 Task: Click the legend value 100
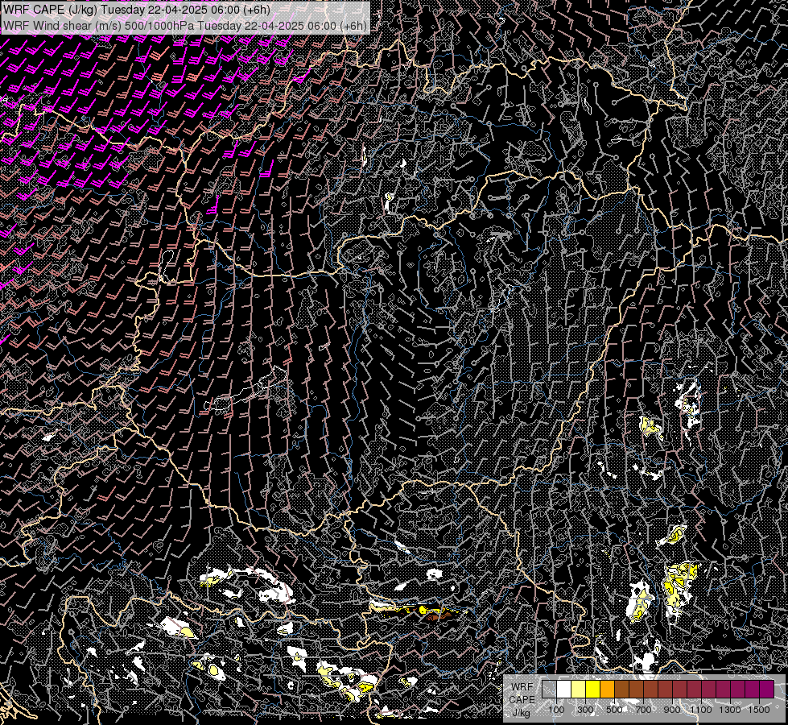[556, 710]
